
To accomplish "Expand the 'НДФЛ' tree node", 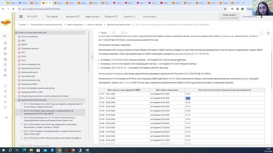I will [x=19, y=45].
